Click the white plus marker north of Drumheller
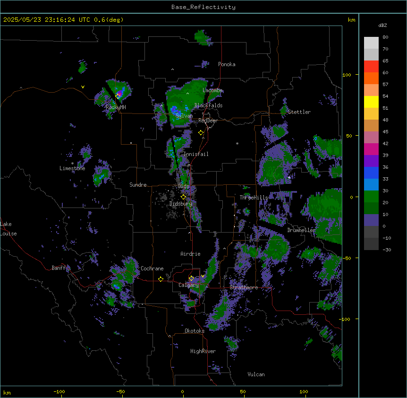Image resolution: width=407 pixels, height=398 pixels. (x=289, y=177)
